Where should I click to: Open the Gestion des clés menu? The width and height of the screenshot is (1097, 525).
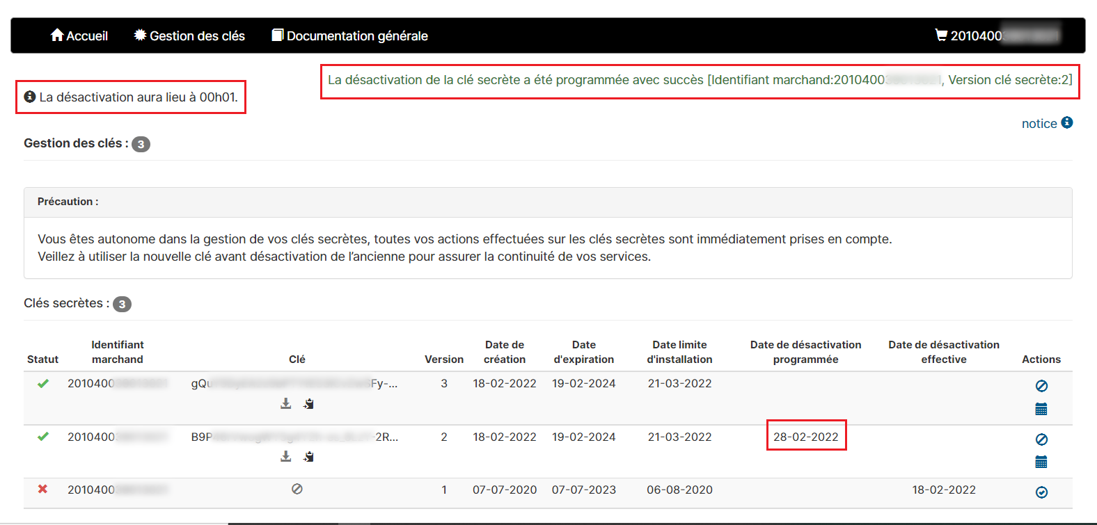coord(189,35)
